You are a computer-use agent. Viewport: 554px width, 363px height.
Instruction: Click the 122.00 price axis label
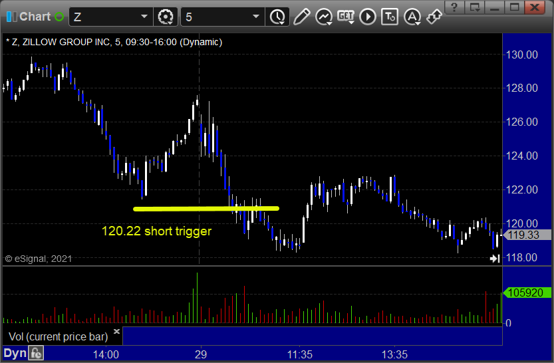click(522, 189)
